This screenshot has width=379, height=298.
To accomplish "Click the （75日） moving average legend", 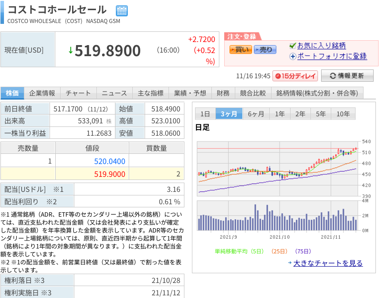I will 303,251.
